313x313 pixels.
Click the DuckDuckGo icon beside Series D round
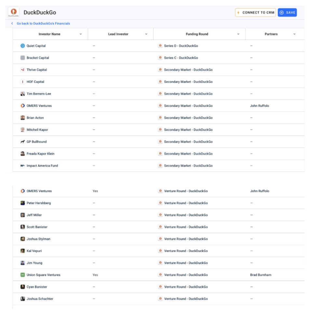point(160,46)
